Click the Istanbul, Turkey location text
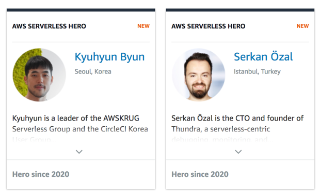Screen dimensions: 320x194 click(257, 71)
